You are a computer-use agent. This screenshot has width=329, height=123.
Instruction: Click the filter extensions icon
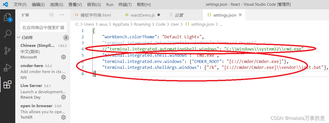click(x=51, y=15)
